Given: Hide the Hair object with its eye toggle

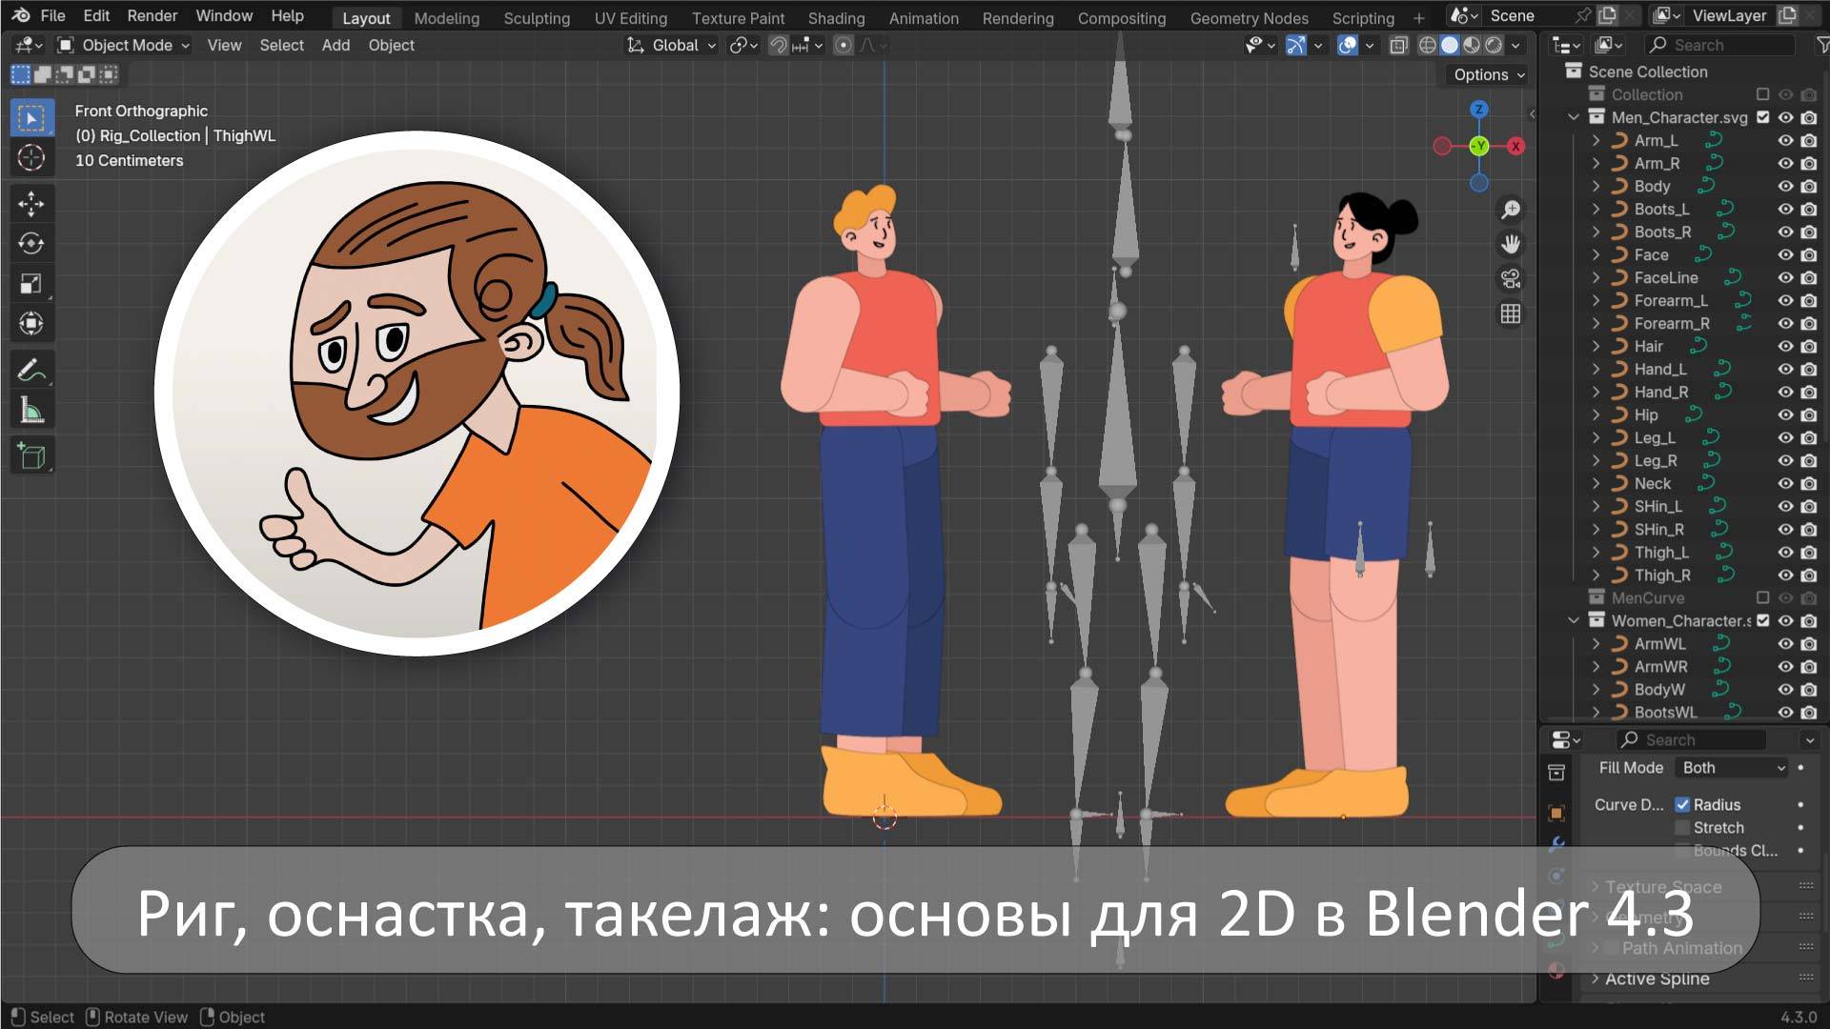Looking at the screenshot, I should [x=1785, y=346].
